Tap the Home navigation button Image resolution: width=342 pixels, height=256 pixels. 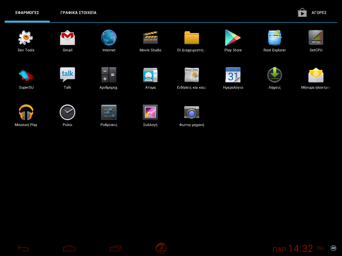coord(69,248)
